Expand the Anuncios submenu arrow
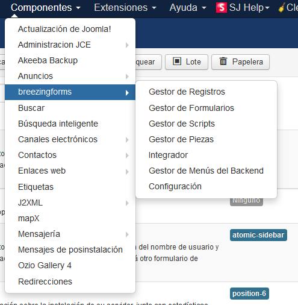298x305 pixels. (127, 77)
